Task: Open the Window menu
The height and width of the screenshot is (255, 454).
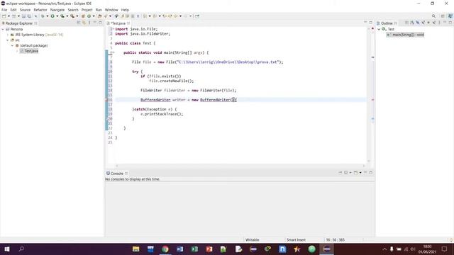Action: coord(111,10)
